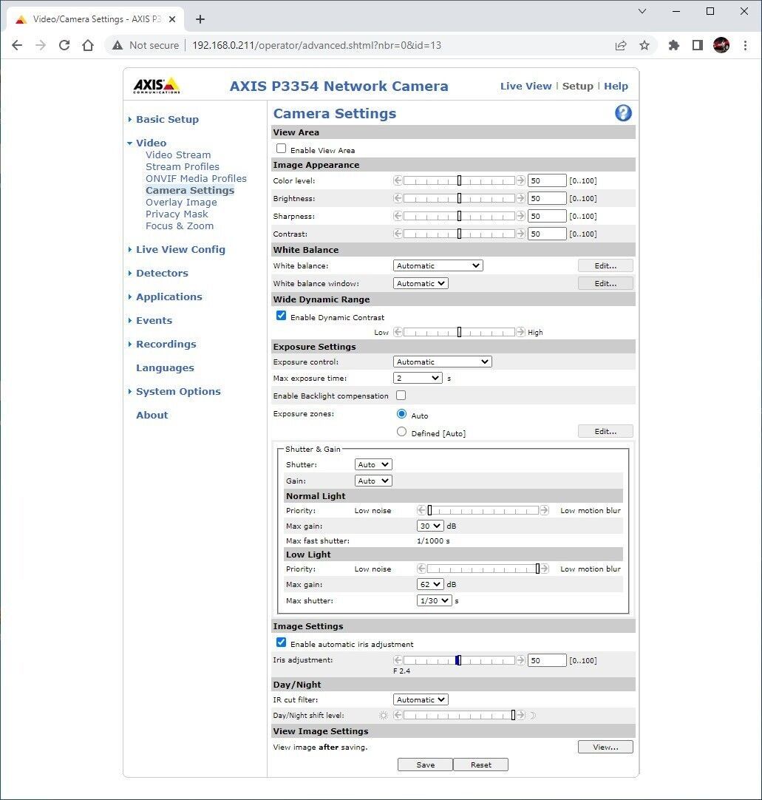The image size is (762, 800).
Task: Go to the browser home page
Action: (88, 45)
